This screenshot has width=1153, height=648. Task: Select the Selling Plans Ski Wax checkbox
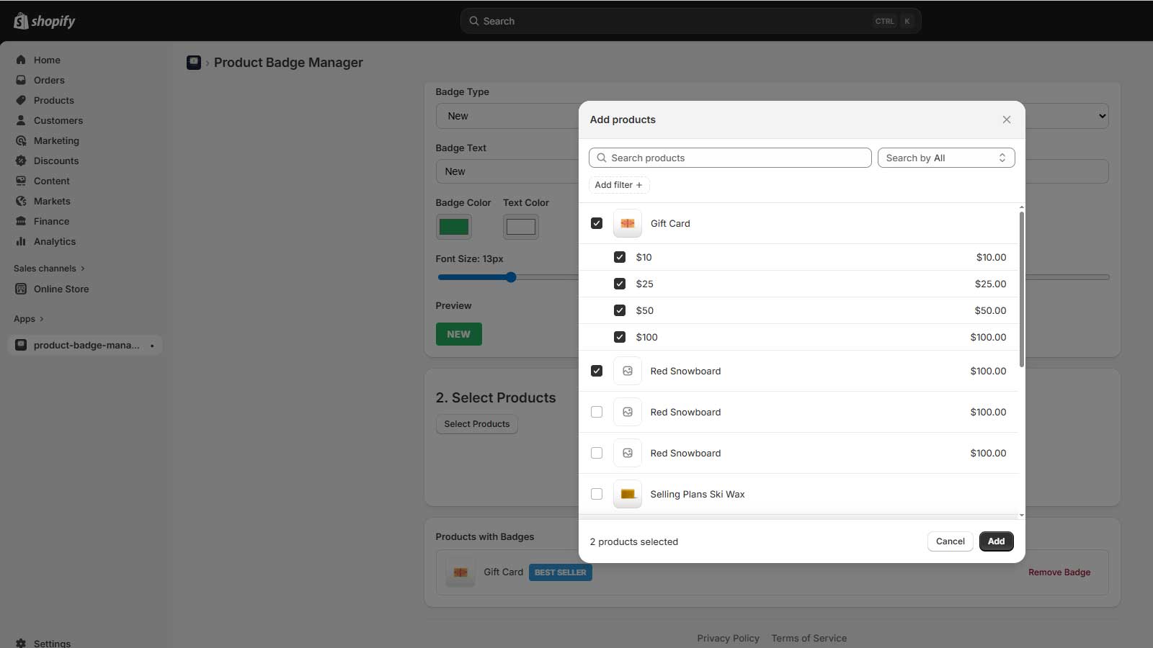[597, 494]
